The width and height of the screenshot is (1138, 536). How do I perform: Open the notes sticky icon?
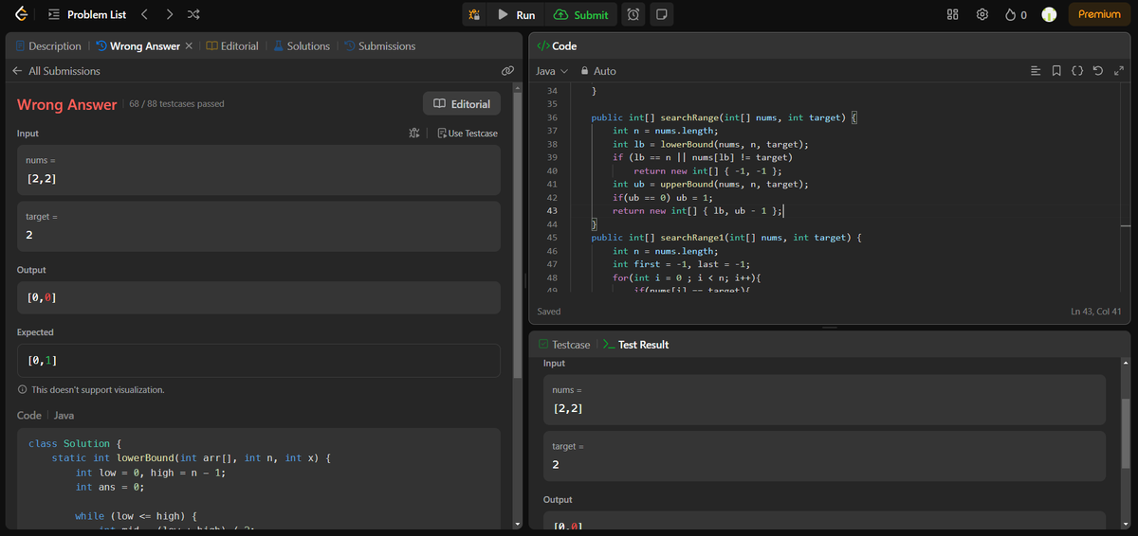click(661, 14)
